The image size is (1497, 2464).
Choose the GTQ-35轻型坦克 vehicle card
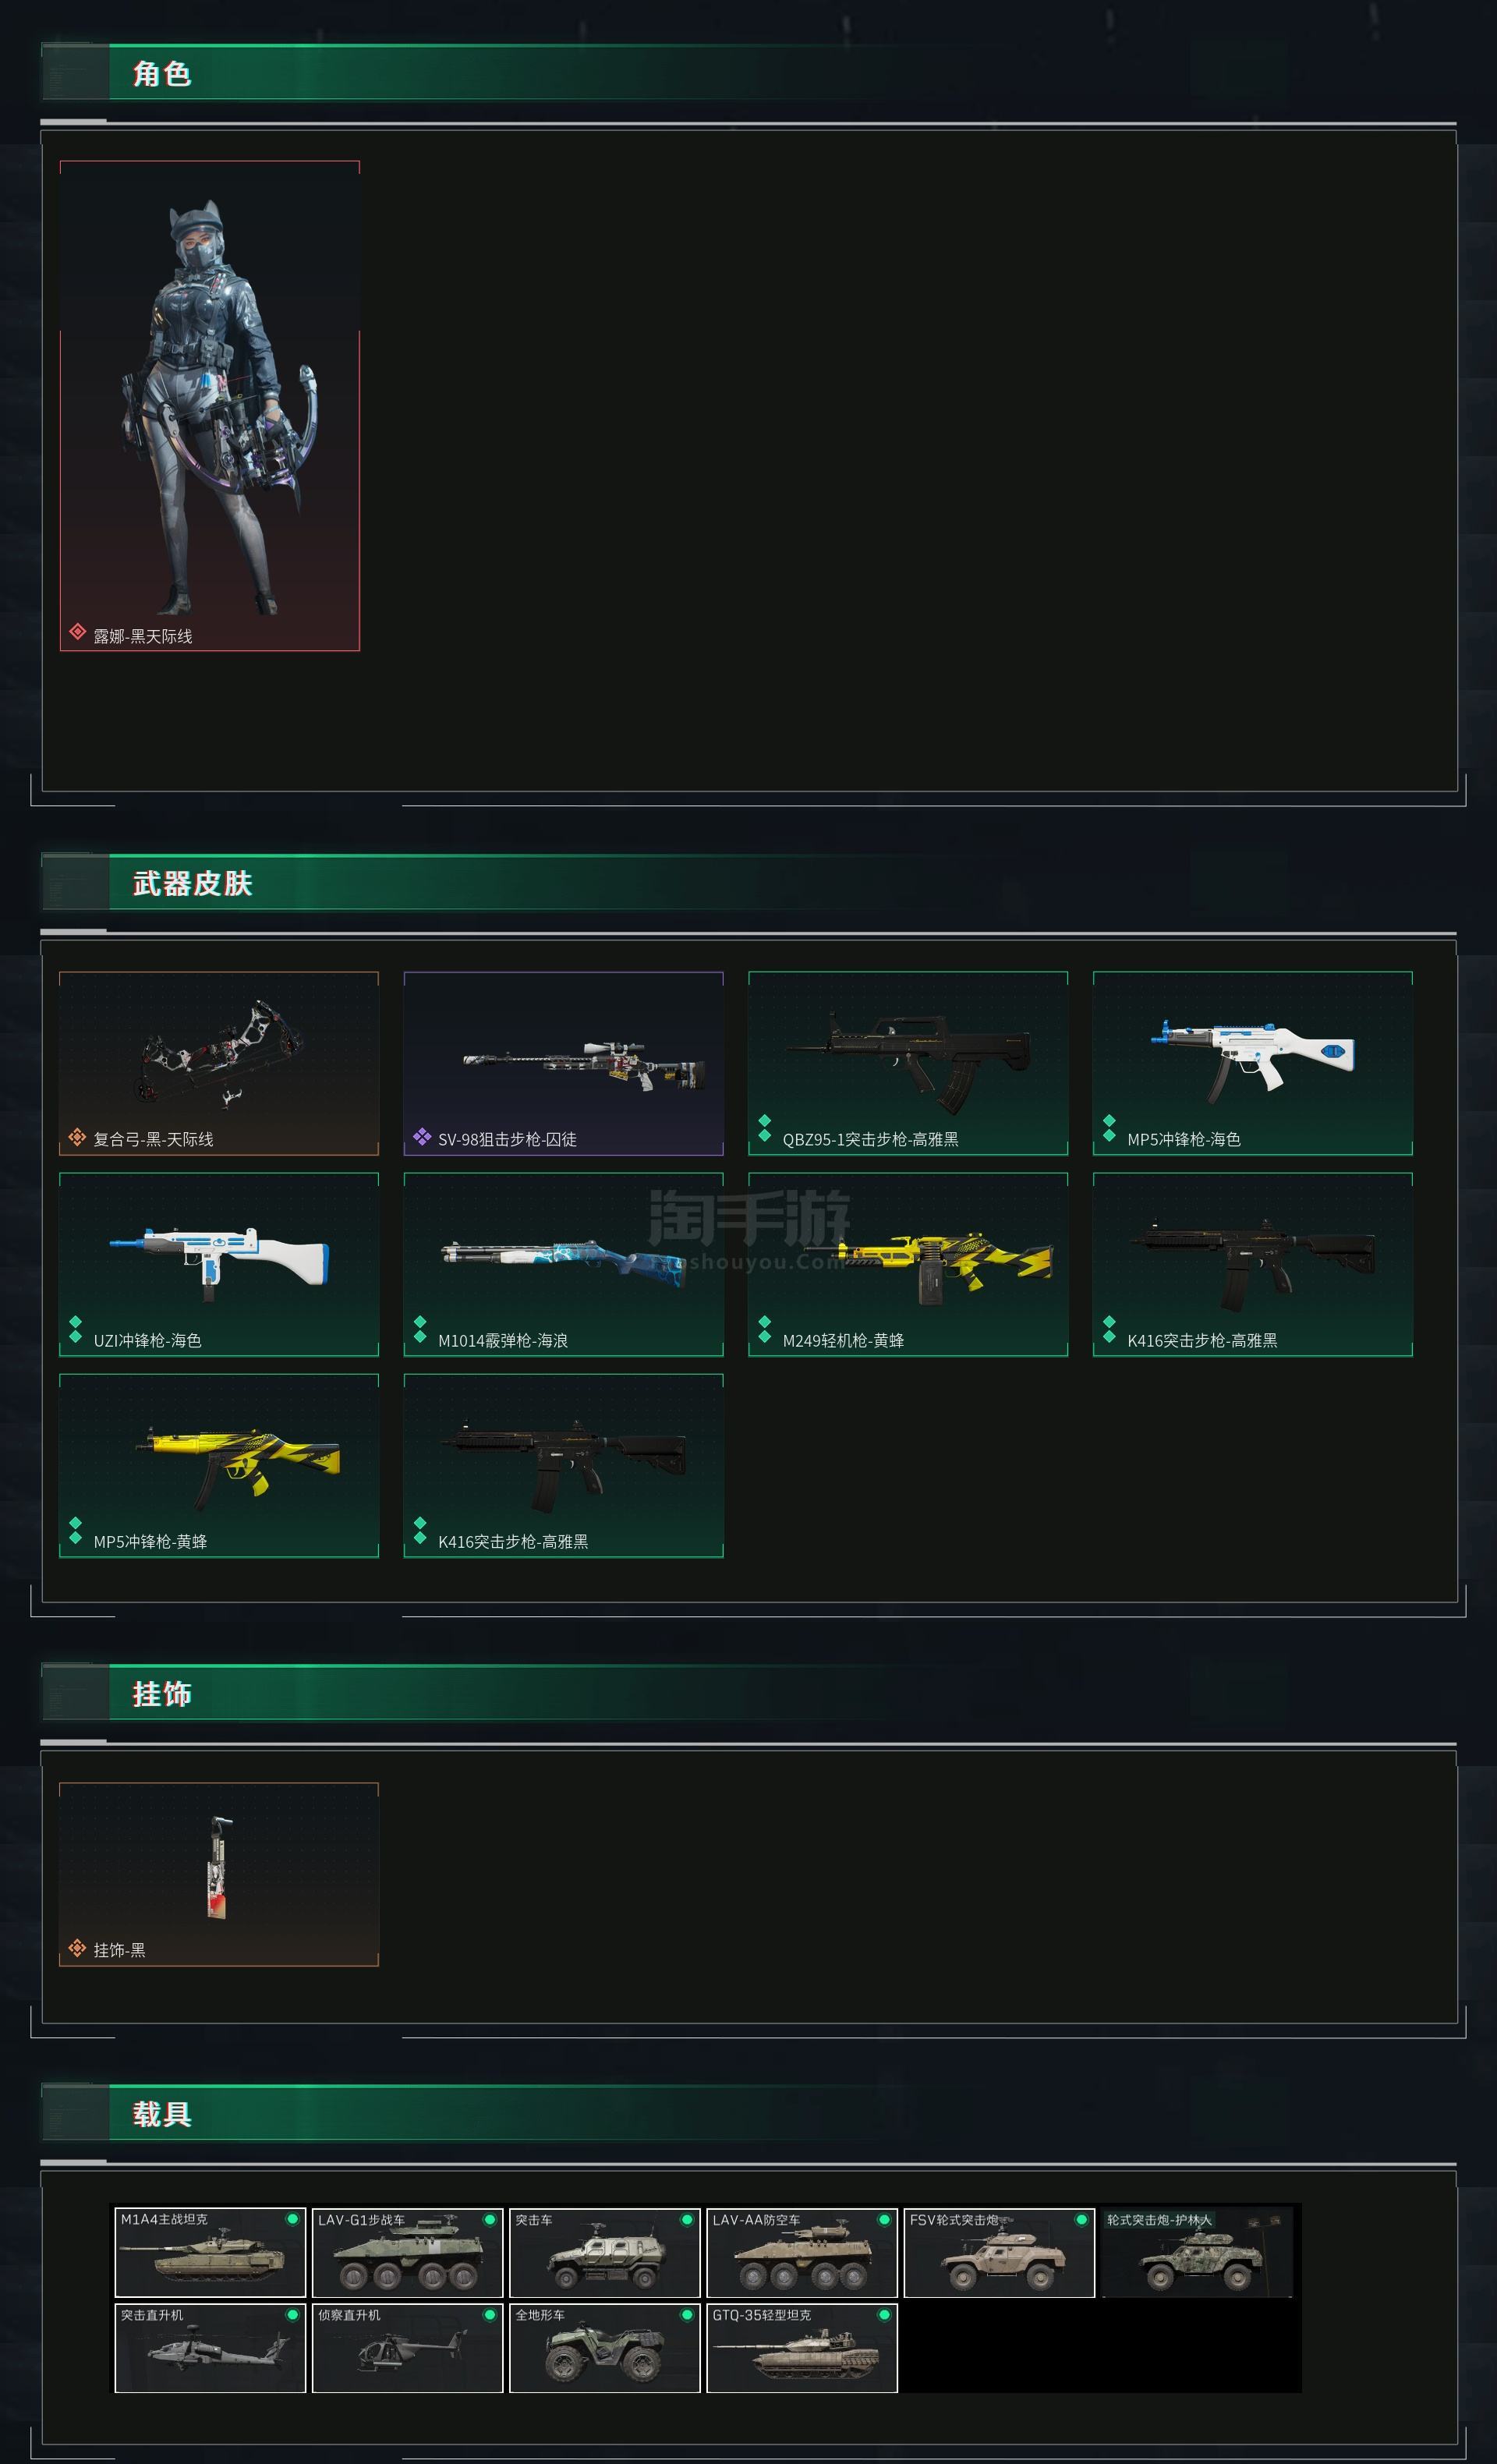tap(802, 2348)
